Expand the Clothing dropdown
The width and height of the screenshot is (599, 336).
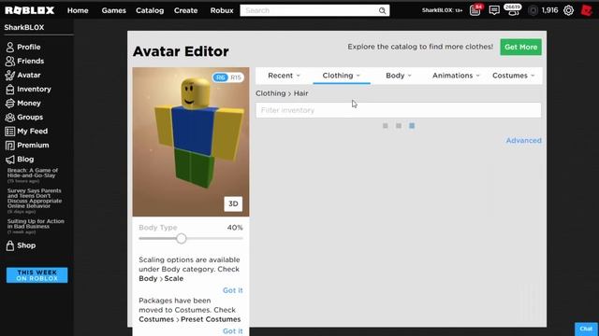[341, 76]
